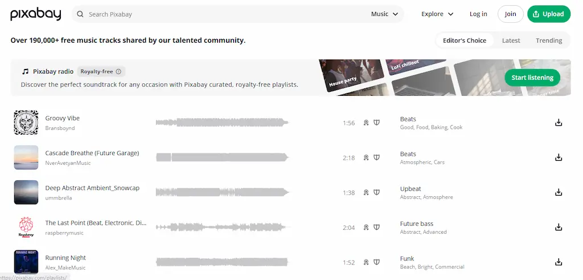Viewport: 583px width, 280px height.
Task: Open the Royalty-free badge
Action: click(101, 71)
